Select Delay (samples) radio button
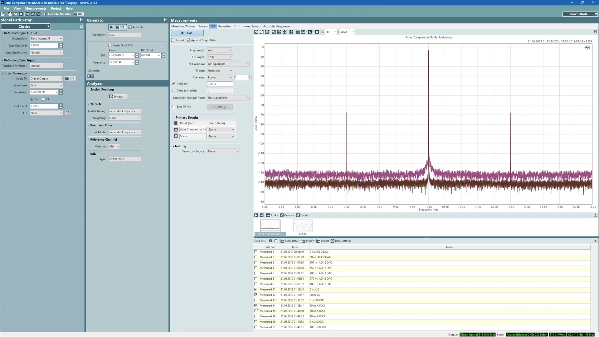Viewport: 599px width, 337px height. (174, 90)
